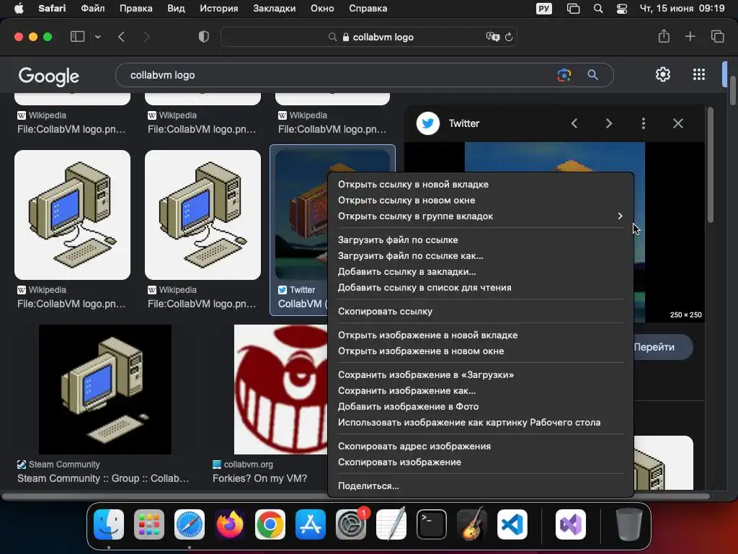Open Spotlight search in menu bar
The height and width of the screenshot is (554, 738).
click(x=597, y=9)
